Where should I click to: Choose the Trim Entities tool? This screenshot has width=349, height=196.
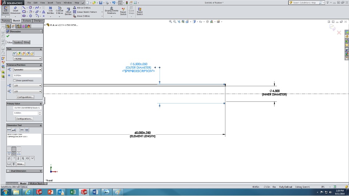pyautogui.click(x=51, y=11)
